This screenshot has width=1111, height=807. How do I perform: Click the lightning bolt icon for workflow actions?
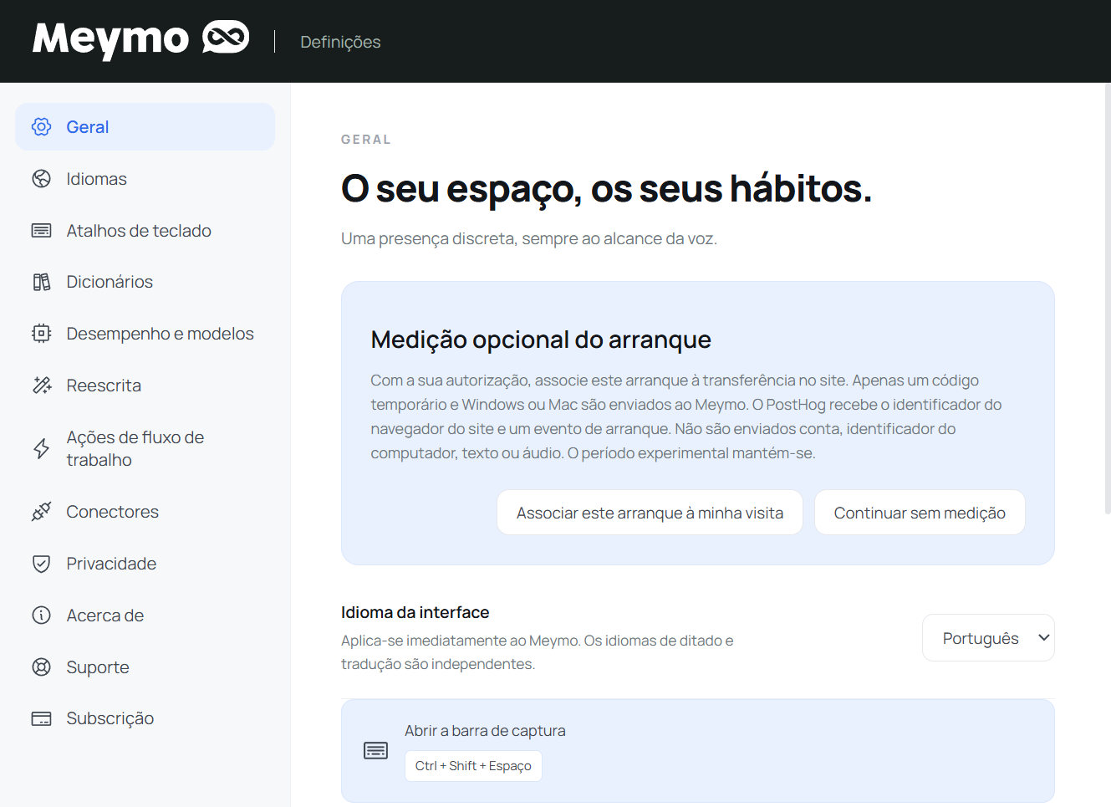coord(41,449)
